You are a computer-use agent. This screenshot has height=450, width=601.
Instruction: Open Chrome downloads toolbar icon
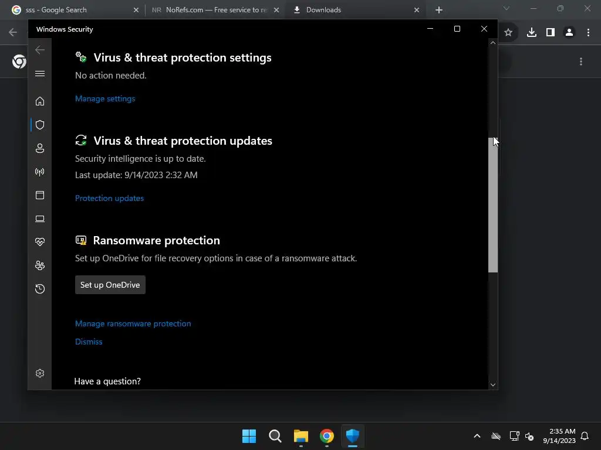pyautogui.click(x=532, y=33)
